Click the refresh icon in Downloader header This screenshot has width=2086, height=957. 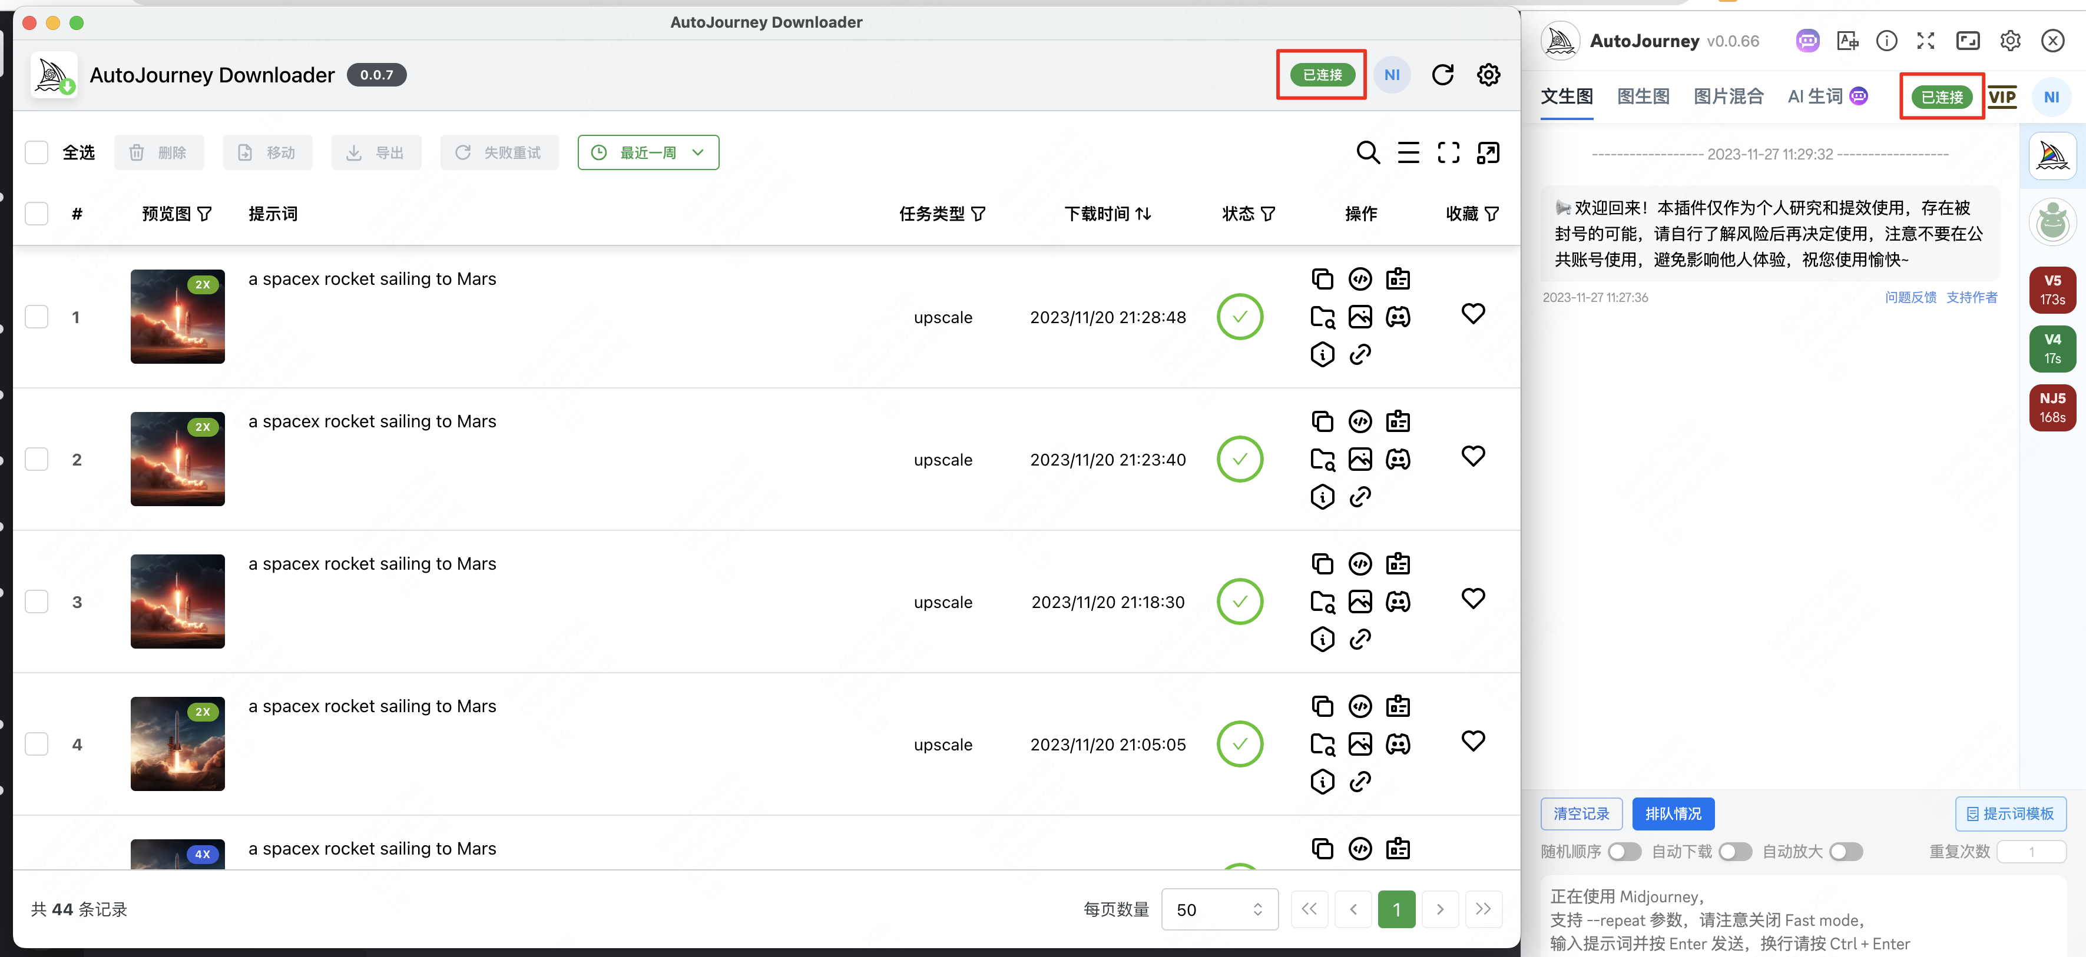pos(1442,75)
